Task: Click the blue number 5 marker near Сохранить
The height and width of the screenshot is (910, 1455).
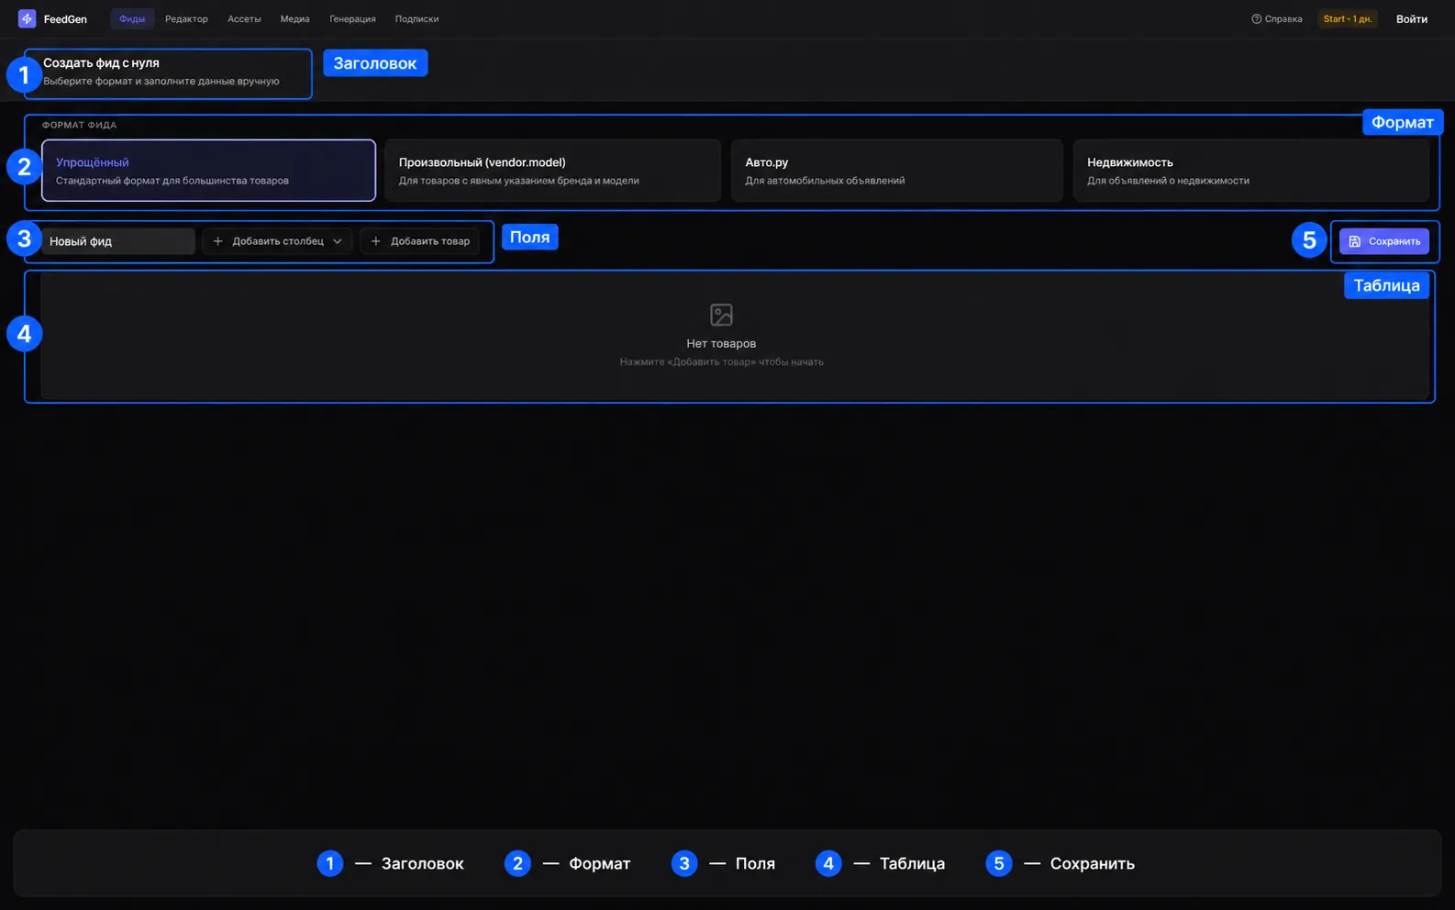Action: (x=1309, y=240)
